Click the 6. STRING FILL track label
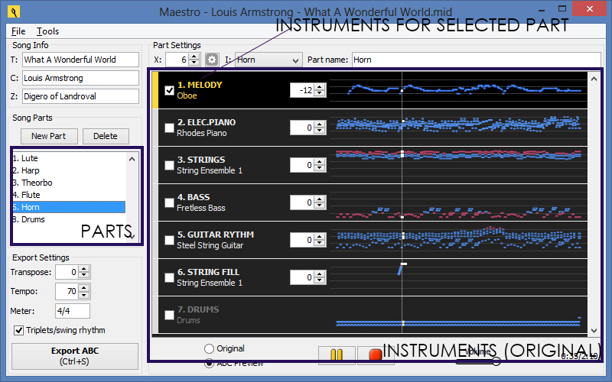This screenshot has height=382, width=612. 210,277
